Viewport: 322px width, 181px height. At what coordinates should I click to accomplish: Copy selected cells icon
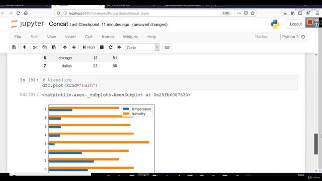44,47
